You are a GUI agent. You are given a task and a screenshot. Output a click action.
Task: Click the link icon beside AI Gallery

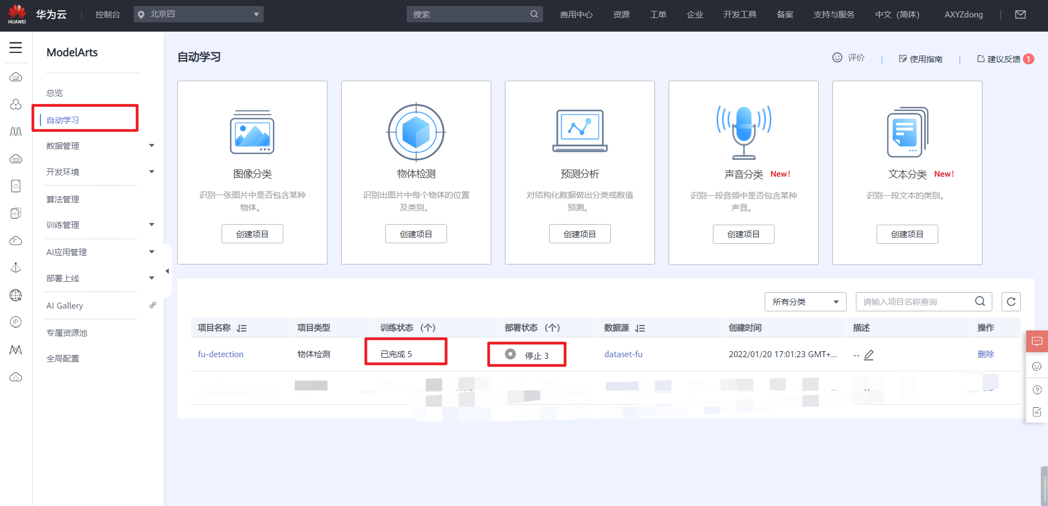click(153, 305)
